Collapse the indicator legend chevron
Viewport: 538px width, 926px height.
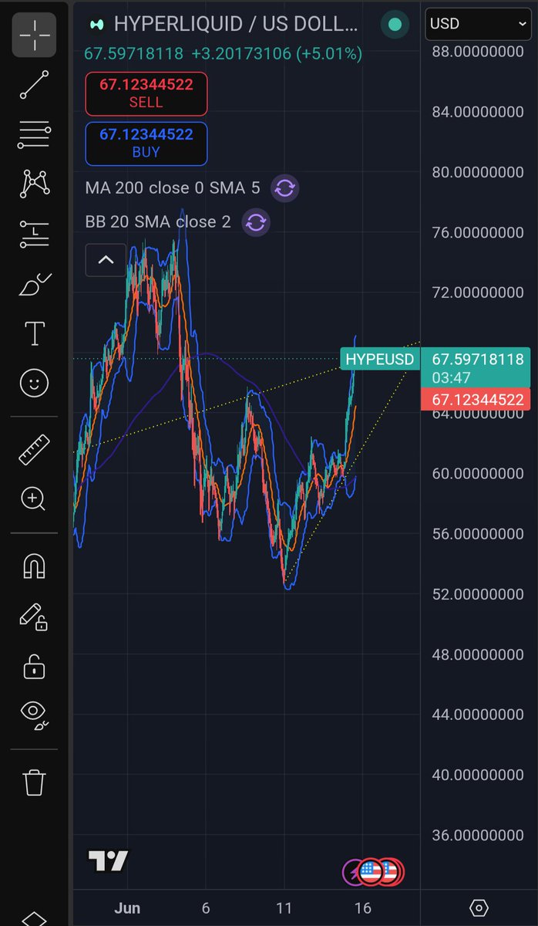click(106, 260)
